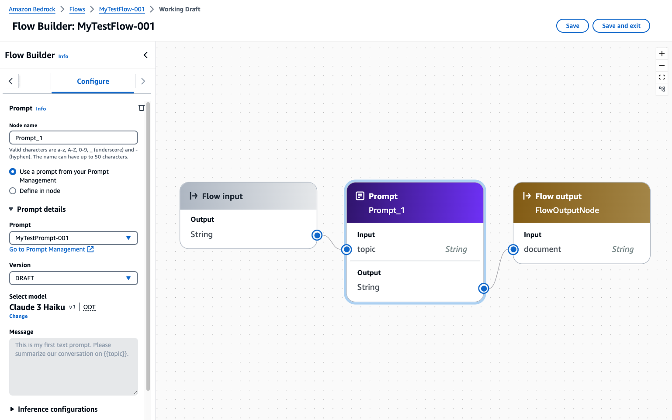
Task: Show next tabs with right arrow
Action: tap(143, 81)
